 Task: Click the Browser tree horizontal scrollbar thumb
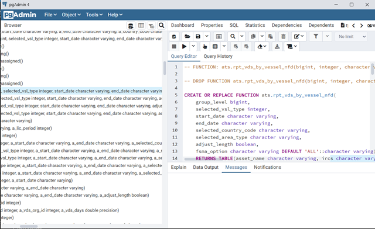[x=29, y=226]
